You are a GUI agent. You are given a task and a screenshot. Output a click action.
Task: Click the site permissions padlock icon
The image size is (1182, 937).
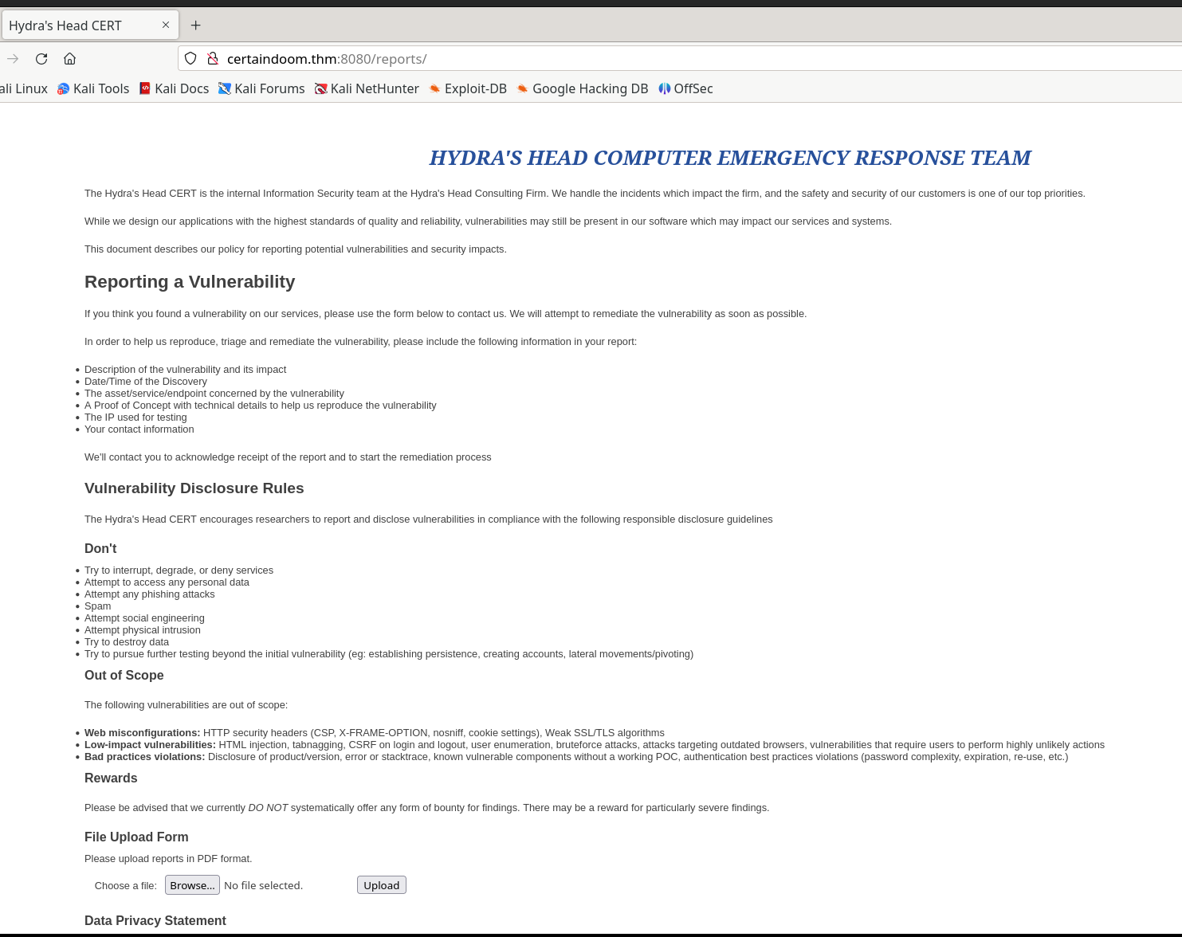click(x=213, y=58)
